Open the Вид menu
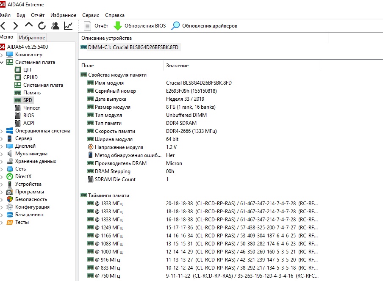383x281 pixels. point(21,15)
